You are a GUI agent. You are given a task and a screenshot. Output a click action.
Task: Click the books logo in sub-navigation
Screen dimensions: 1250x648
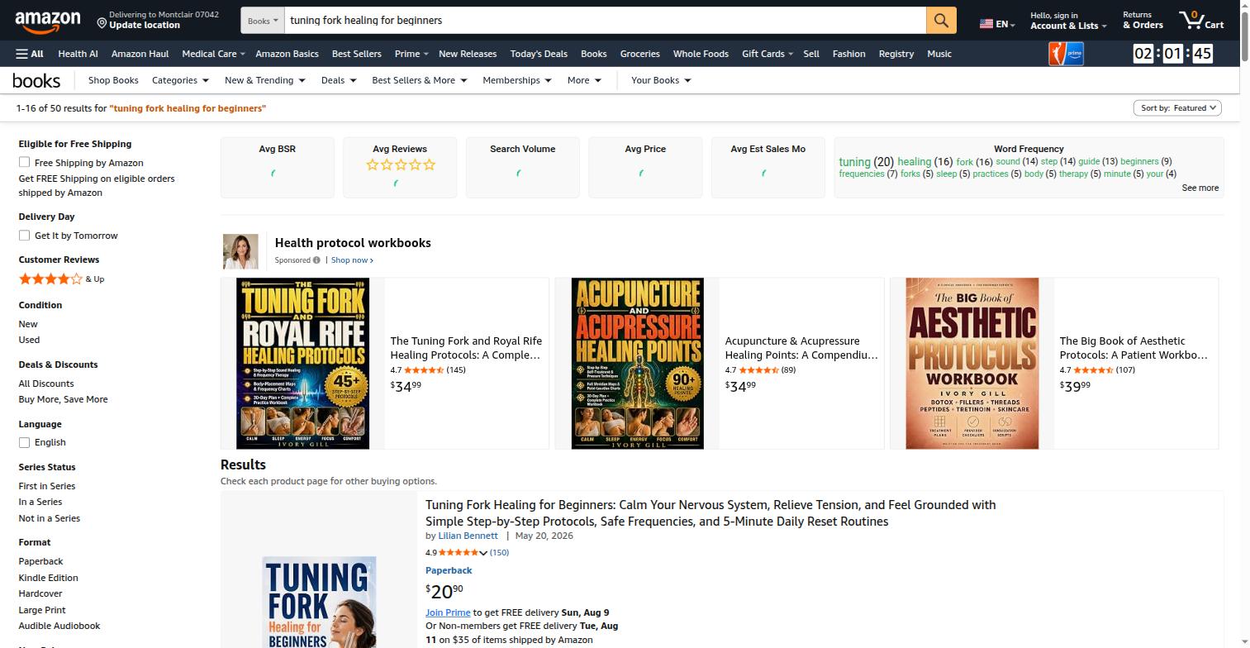[36, 80]
